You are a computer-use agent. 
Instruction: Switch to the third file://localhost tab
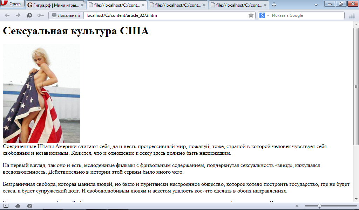pyautogui.click(x=178, y=5)
